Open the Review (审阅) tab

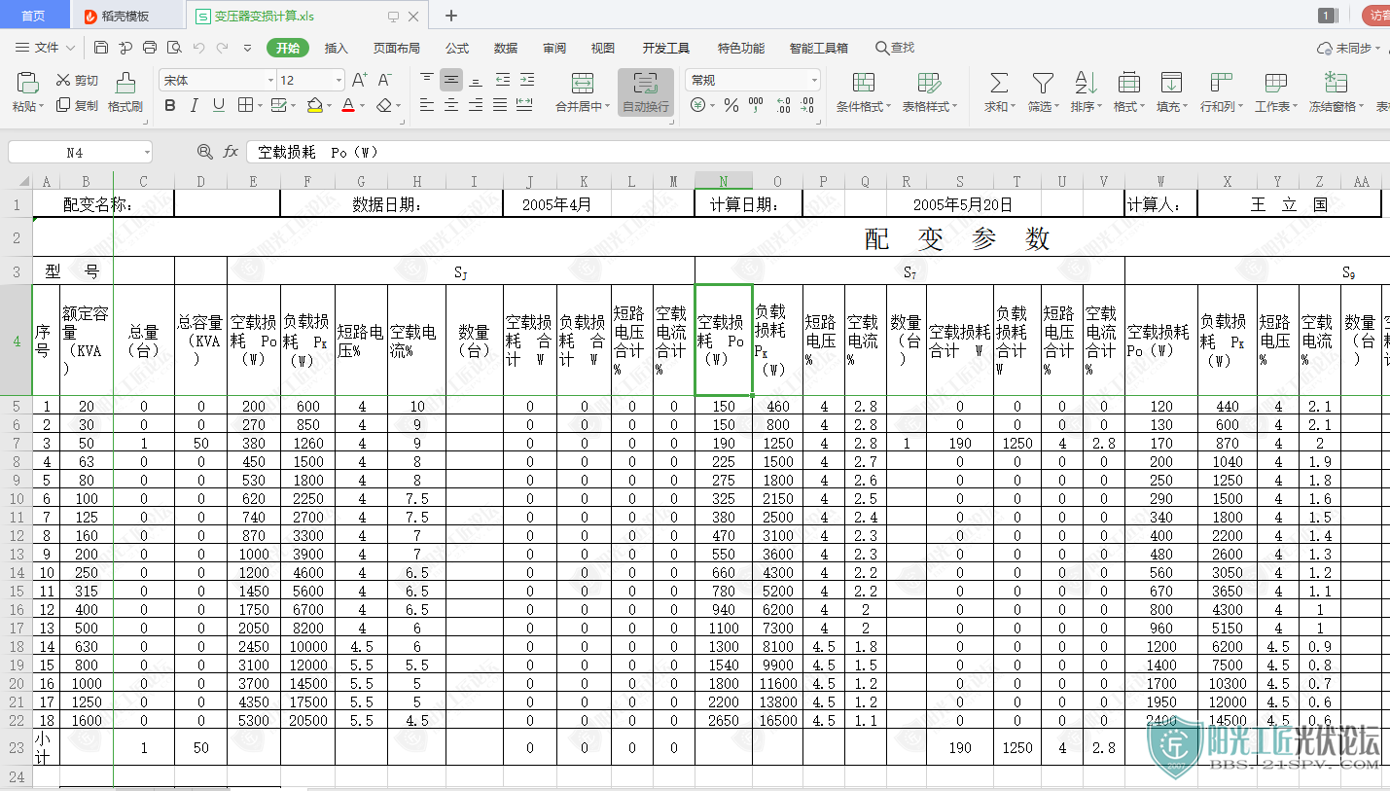click(x=554, y=48)
